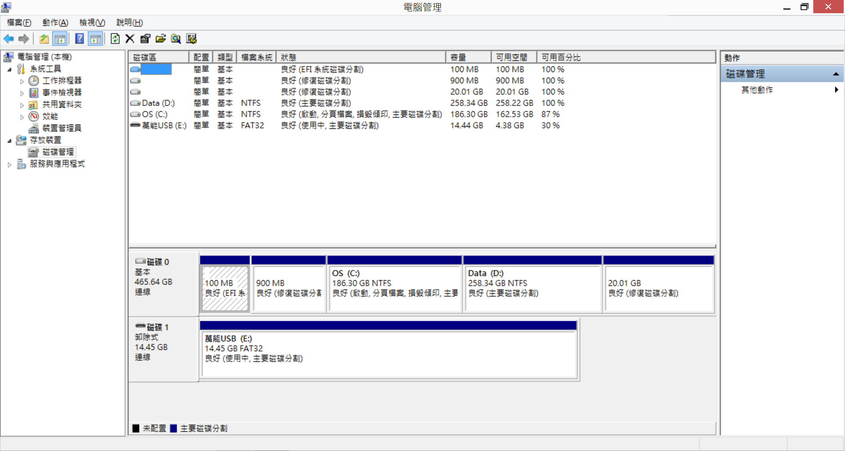The width and height of the screenshot is (845, 451).
Task: Click the 工作排程器 clock icon
Action: (x=34, y=81)
